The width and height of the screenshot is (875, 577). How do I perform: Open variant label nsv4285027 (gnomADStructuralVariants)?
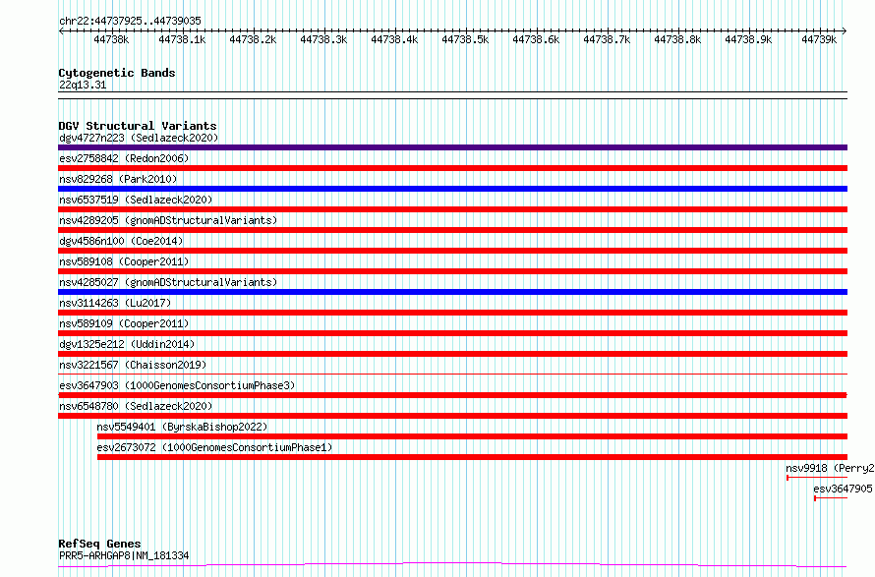point(168,282)
